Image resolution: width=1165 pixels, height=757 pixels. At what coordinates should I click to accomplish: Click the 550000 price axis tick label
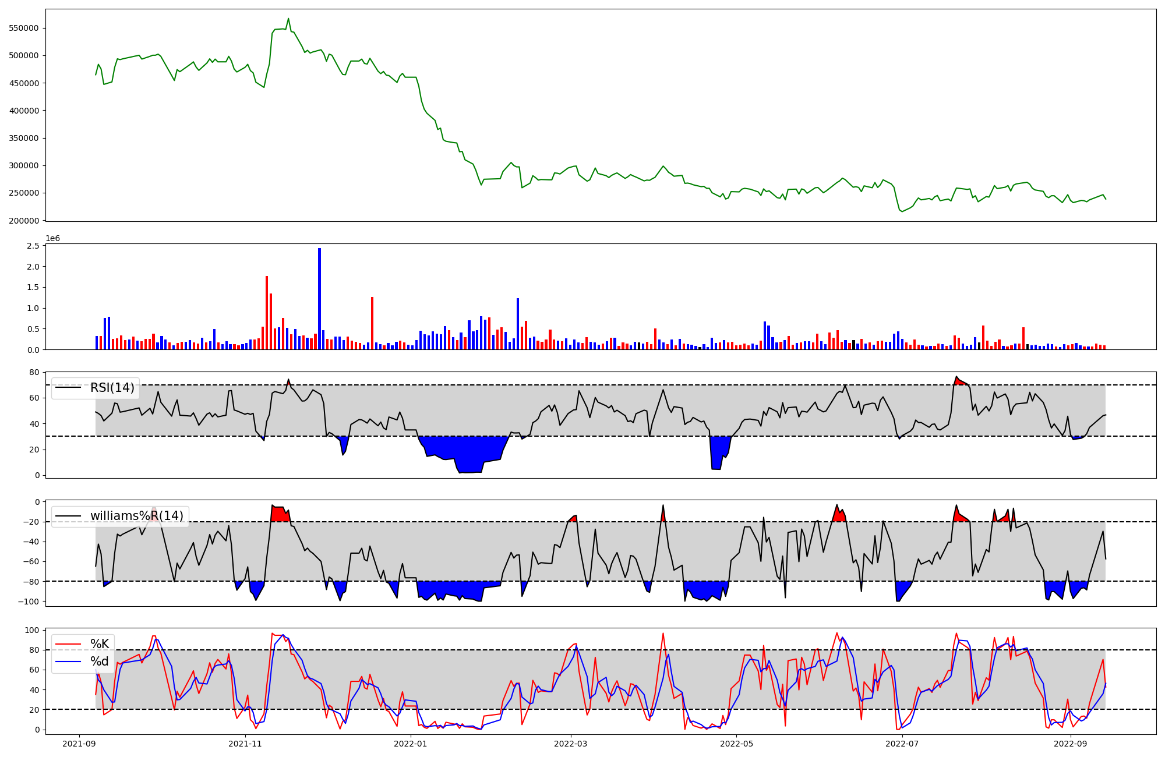point(24,28)
